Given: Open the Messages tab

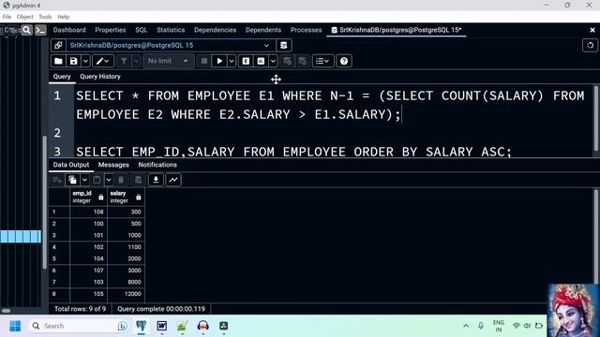Looking at the screenshot, I should coord(113,165).
